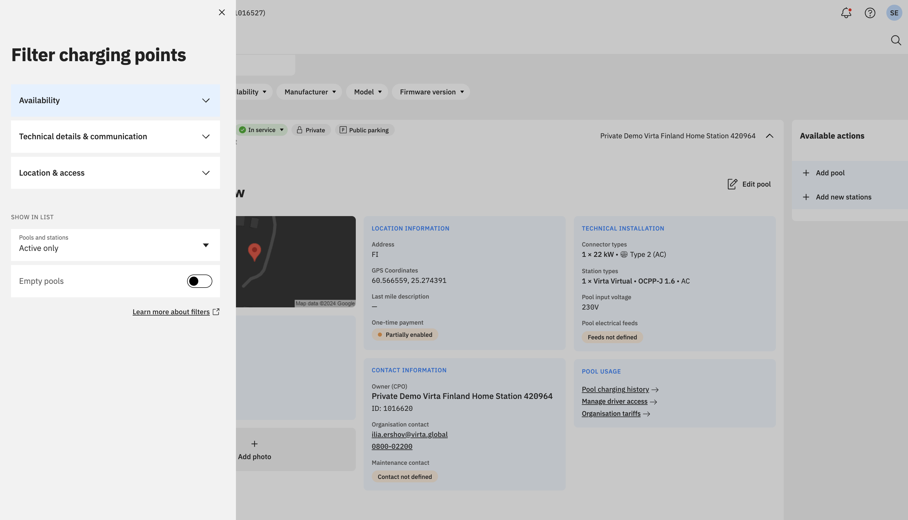Click the Available actions heading

(832, 136)
